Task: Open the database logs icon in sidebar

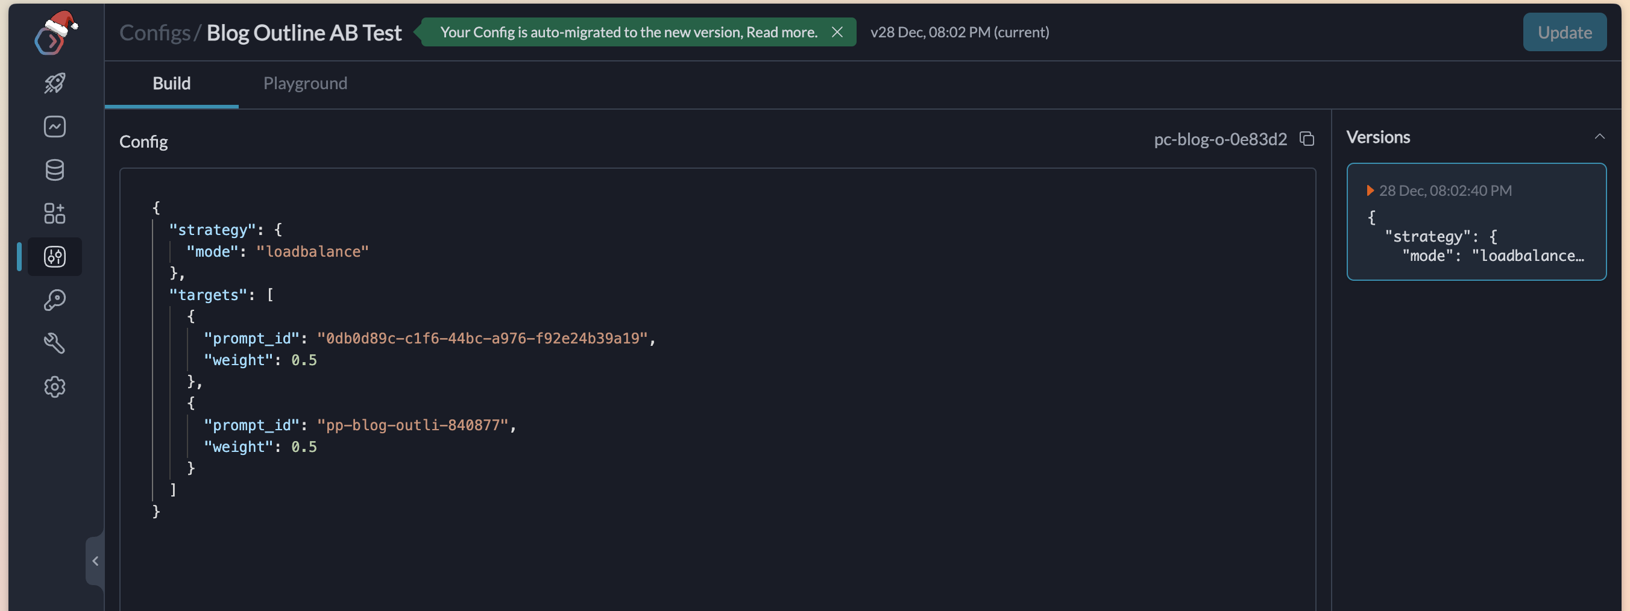Action: 54,169
